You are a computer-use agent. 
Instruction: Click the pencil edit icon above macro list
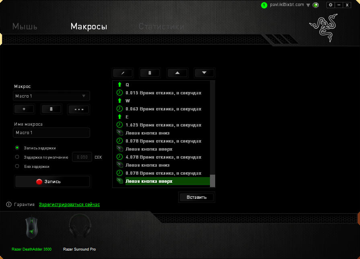(x=123, y=73)
